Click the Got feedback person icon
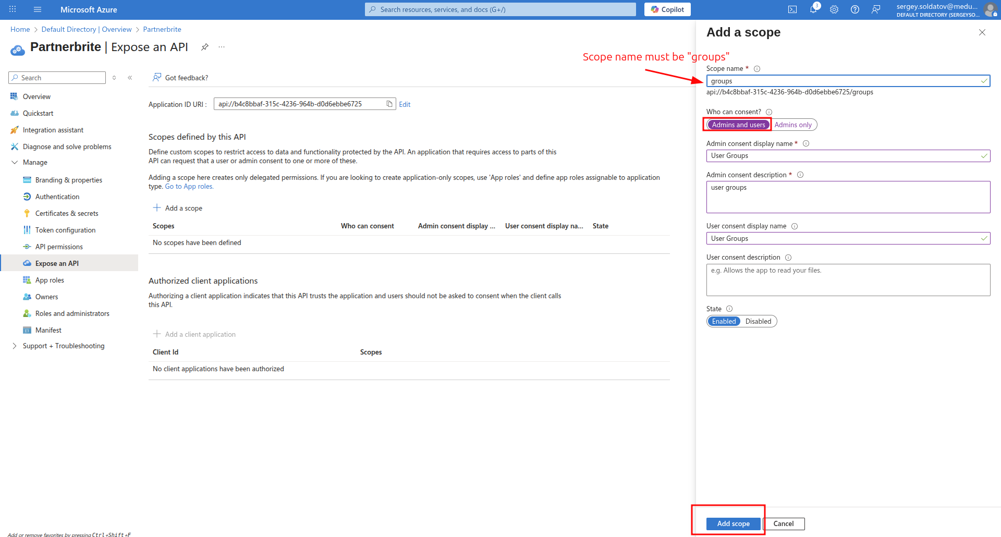The width and height of the screenshot is (1001, 537). [156, 77]
